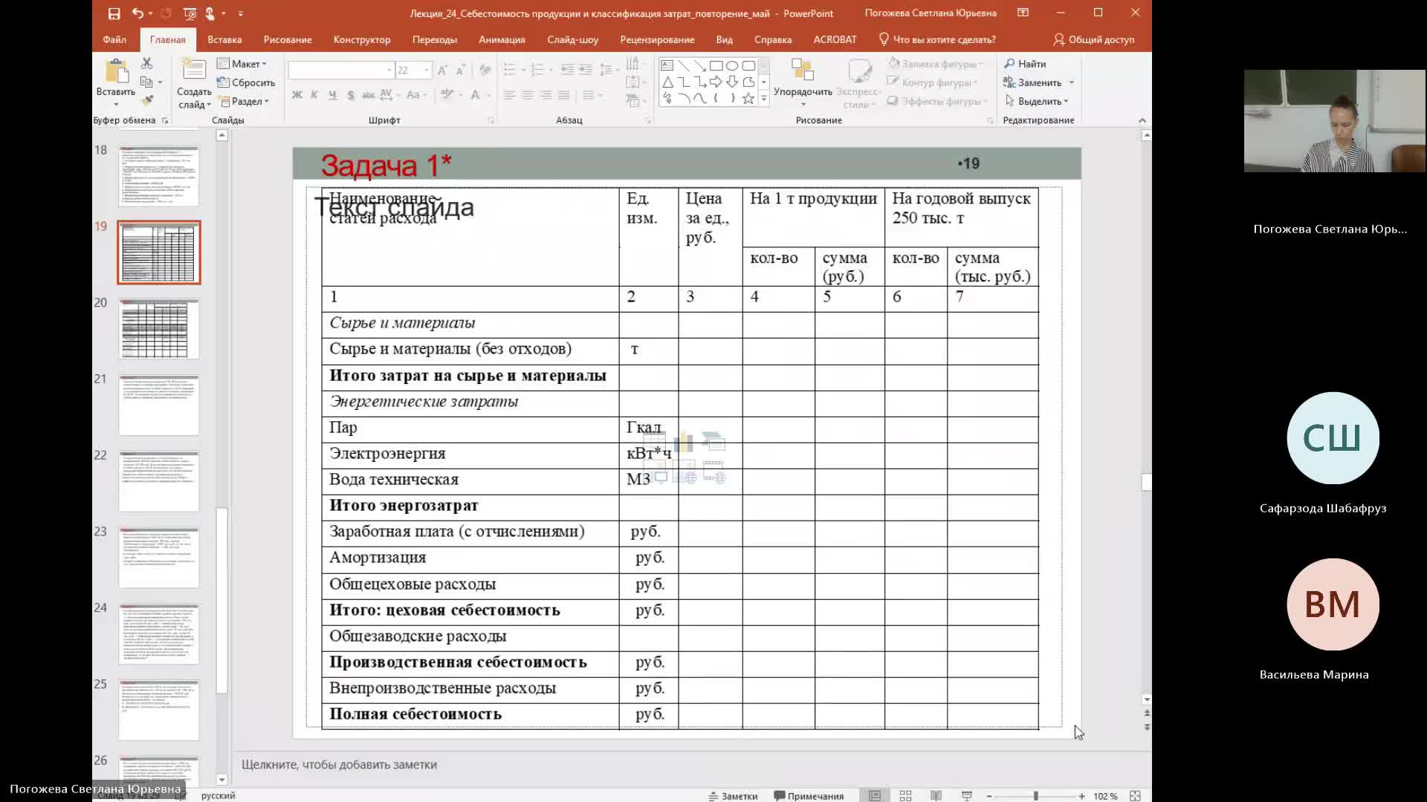Collapse the ribbon with the chevron arrow

1142,120
